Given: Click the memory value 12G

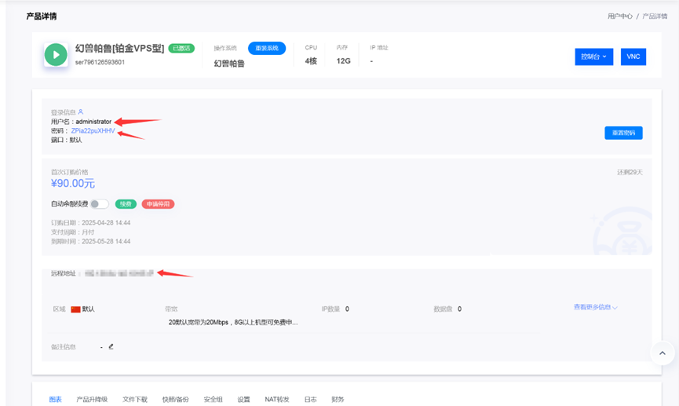Looking at the screenshot, I should coord(343,61).
